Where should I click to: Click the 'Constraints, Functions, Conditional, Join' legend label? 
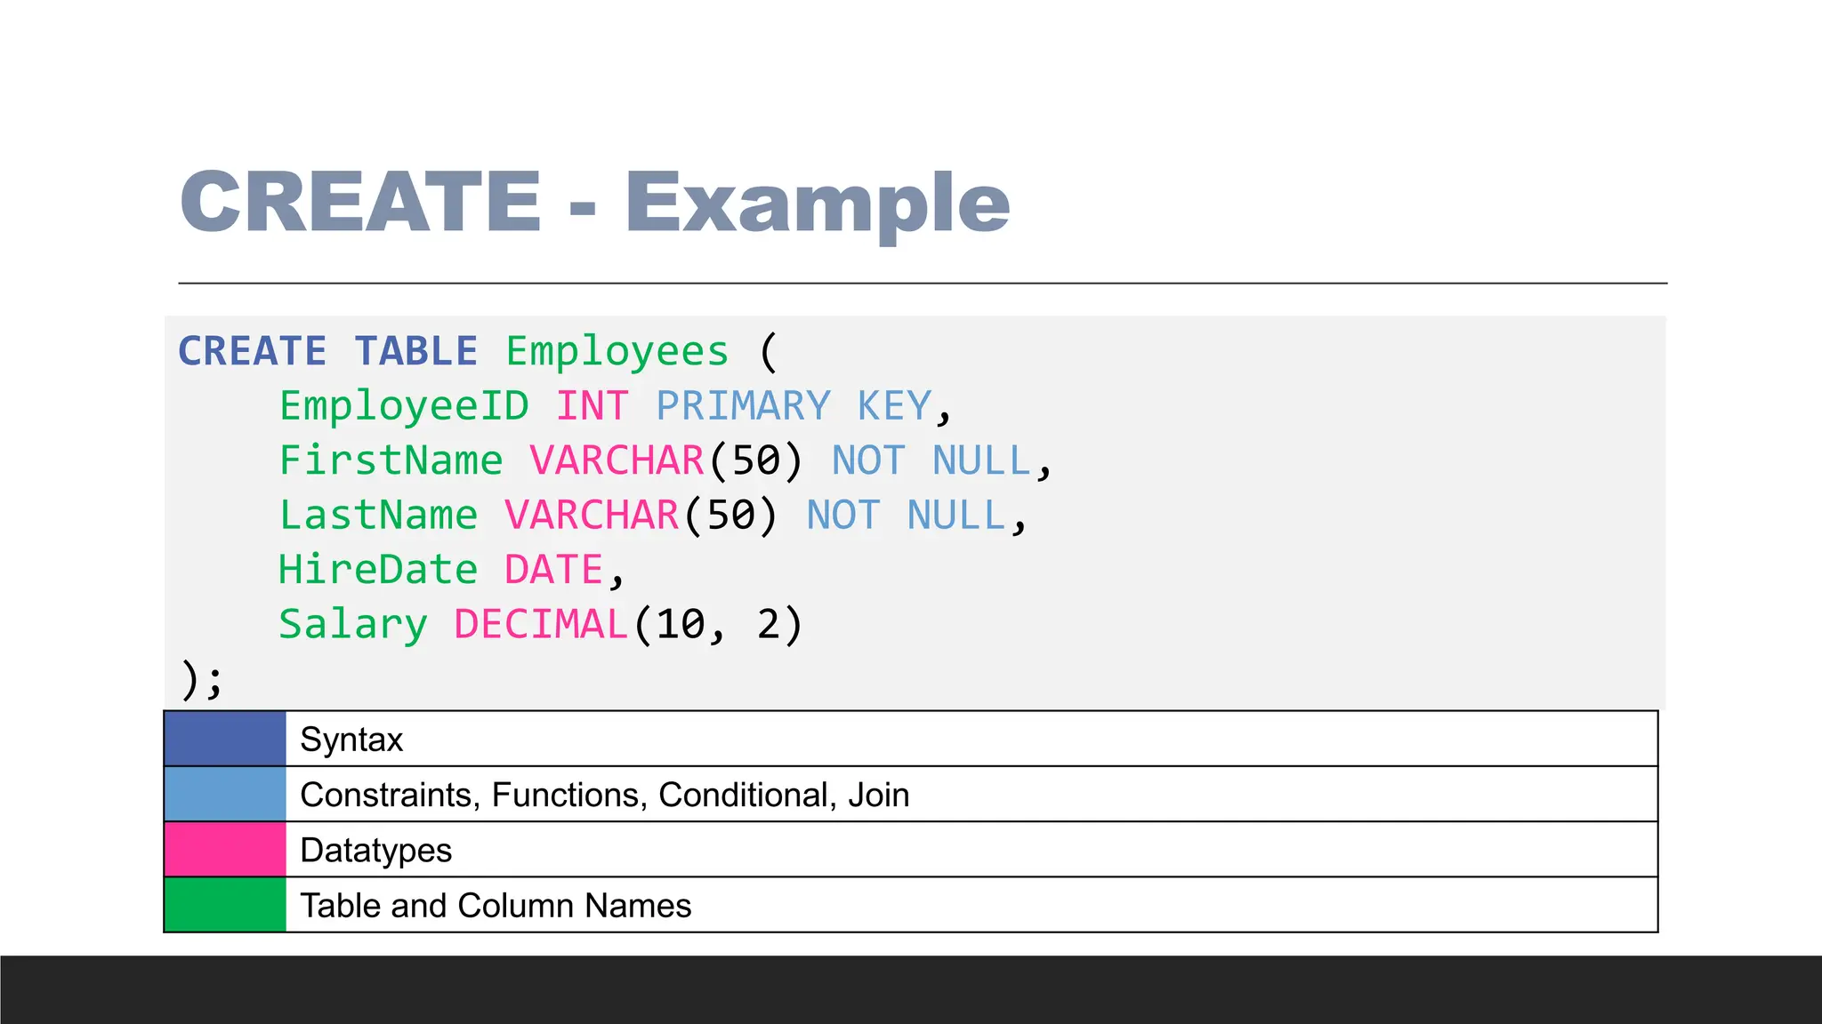pos(605,795)
